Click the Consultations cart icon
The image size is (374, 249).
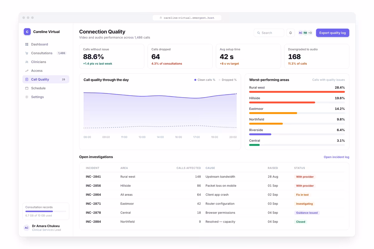27,53
